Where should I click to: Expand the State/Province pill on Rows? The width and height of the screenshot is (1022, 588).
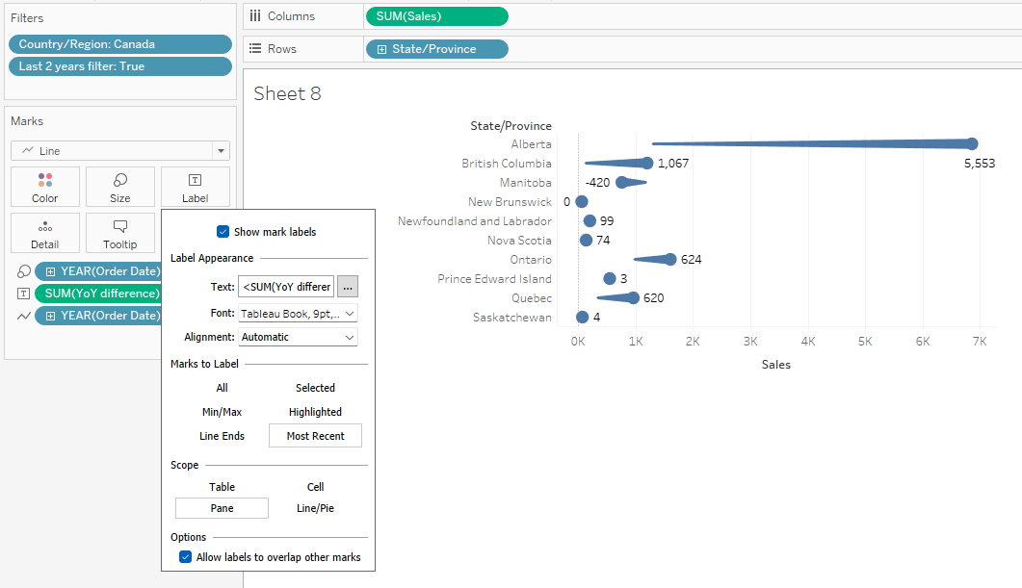point(382,49)
